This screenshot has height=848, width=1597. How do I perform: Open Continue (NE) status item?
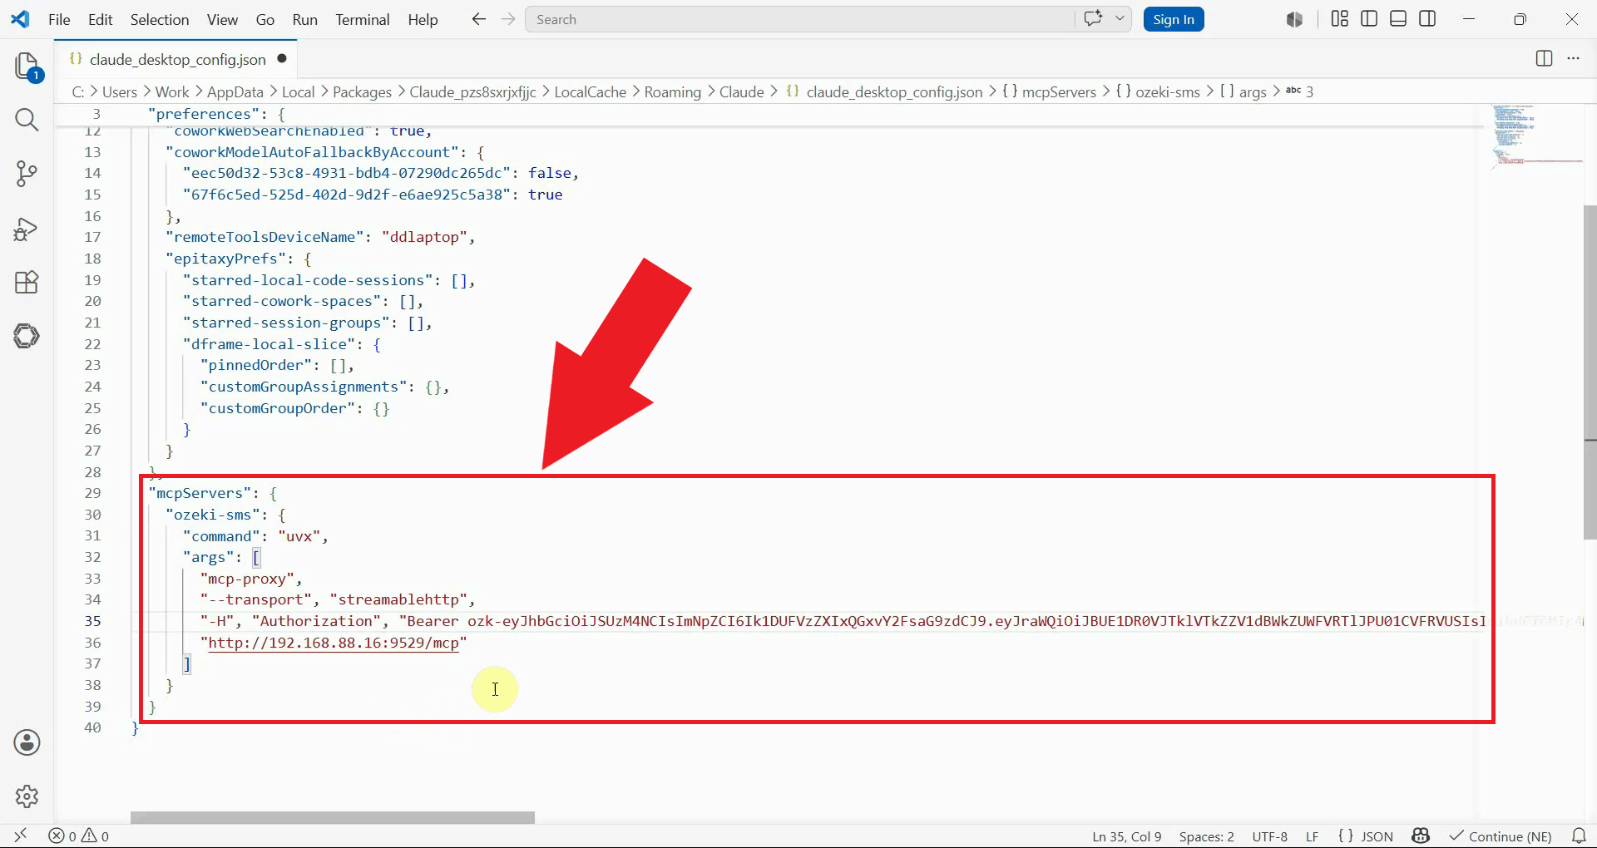(1501, 836)
